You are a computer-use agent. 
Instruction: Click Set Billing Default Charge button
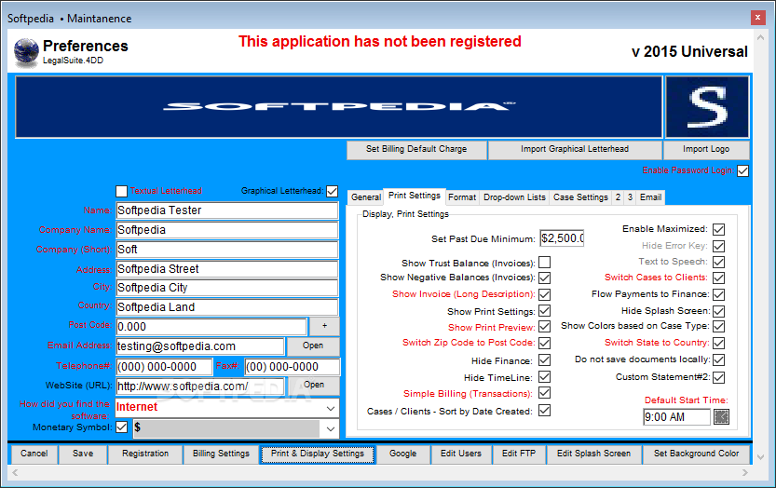[416, 149]
